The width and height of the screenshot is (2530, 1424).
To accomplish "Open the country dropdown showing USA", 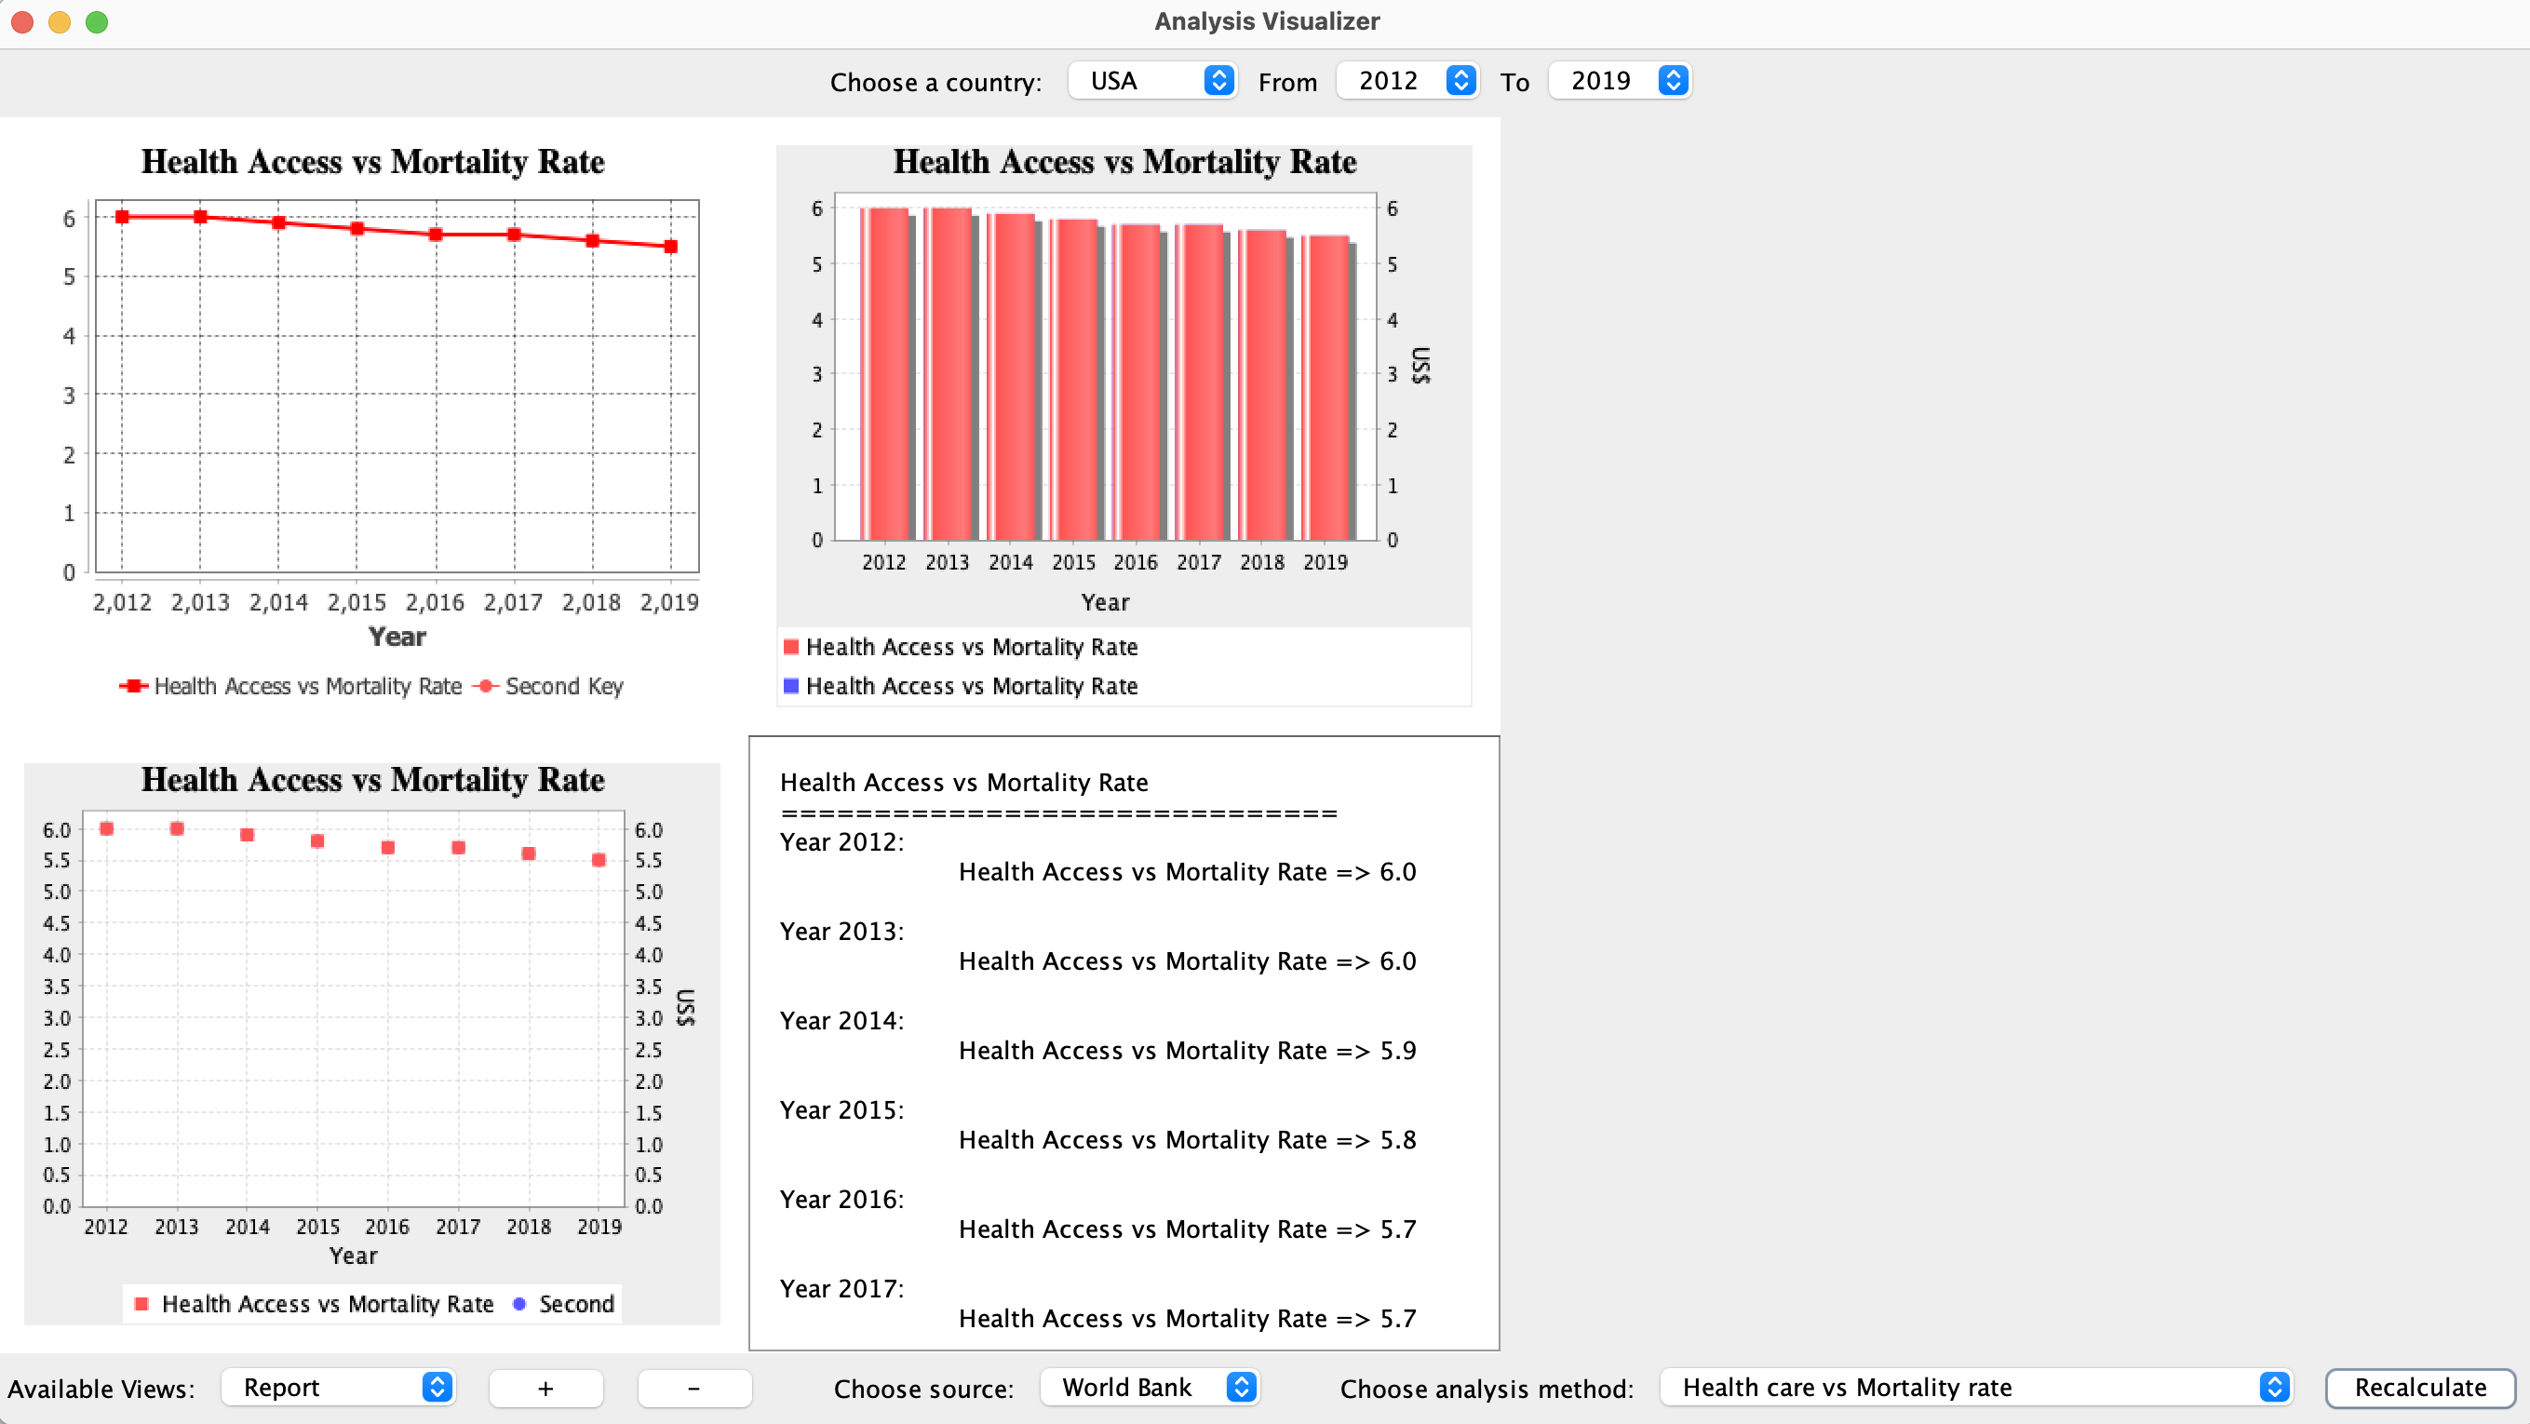I will (1151, 81).
